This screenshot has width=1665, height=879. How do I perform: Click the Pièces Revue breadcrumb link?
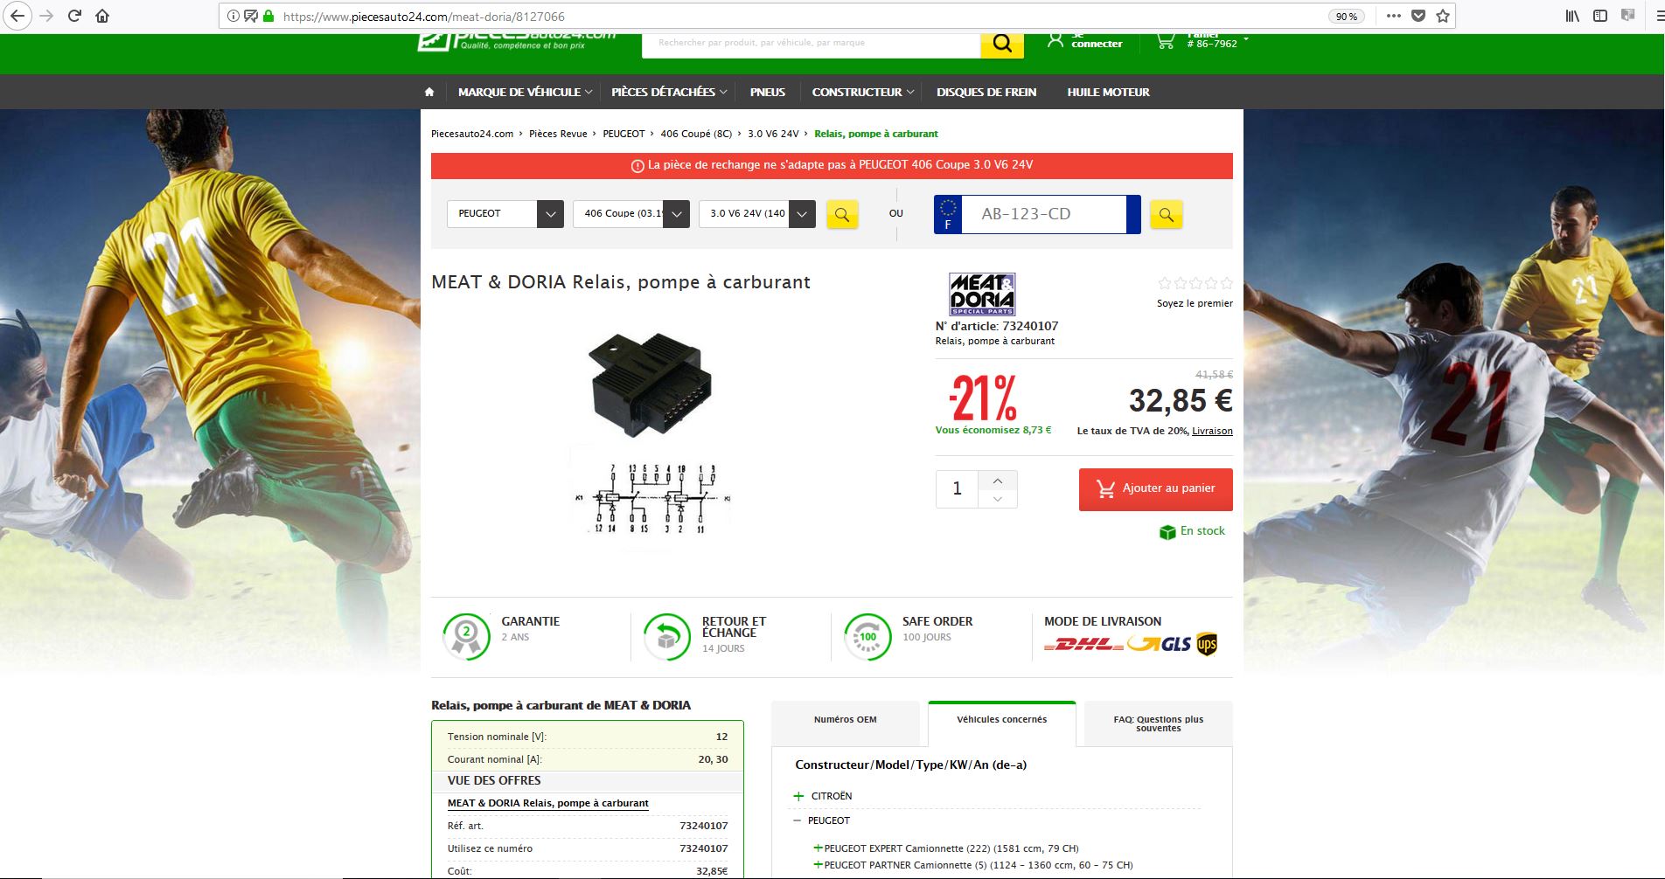coord(558,134)
